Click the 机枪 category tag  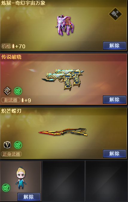click(6, 46)
